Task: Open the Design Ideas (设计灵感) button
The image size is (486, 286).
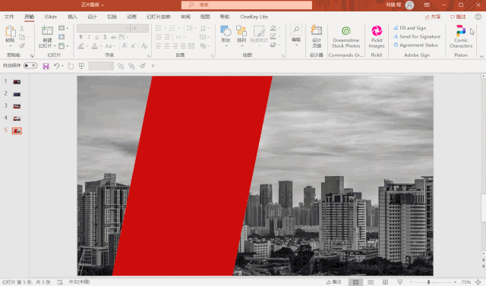Action: [x=317, y=37]
